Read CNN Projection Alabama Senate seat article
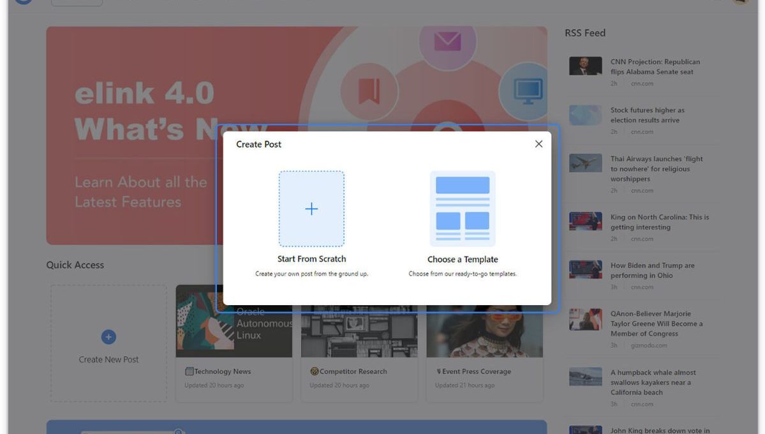 (x=655, y=67)
